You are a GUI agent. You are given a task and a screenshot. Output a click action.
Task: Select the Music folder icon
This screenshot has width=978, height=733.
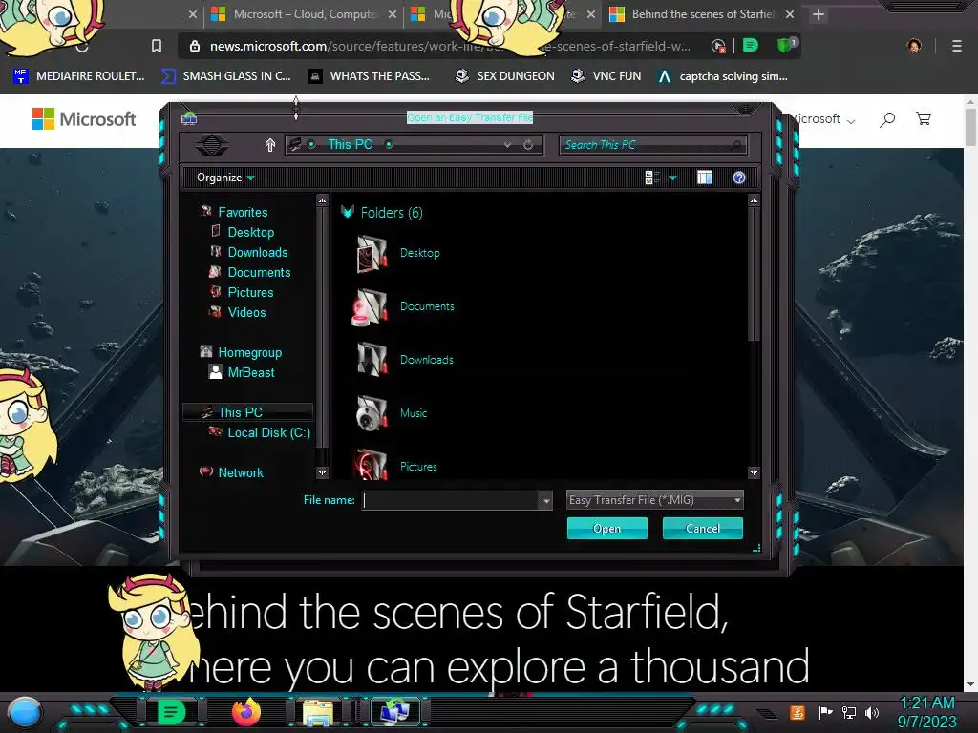click(x=372, y=412)
